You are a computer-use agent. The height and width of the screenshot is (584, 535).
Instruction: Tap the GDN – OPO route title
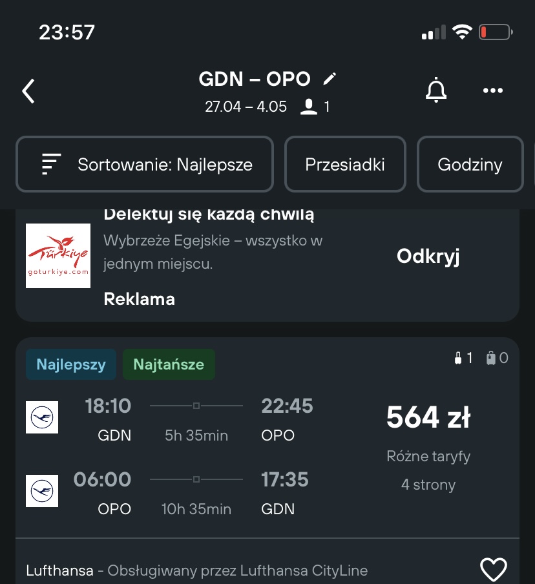255,79
